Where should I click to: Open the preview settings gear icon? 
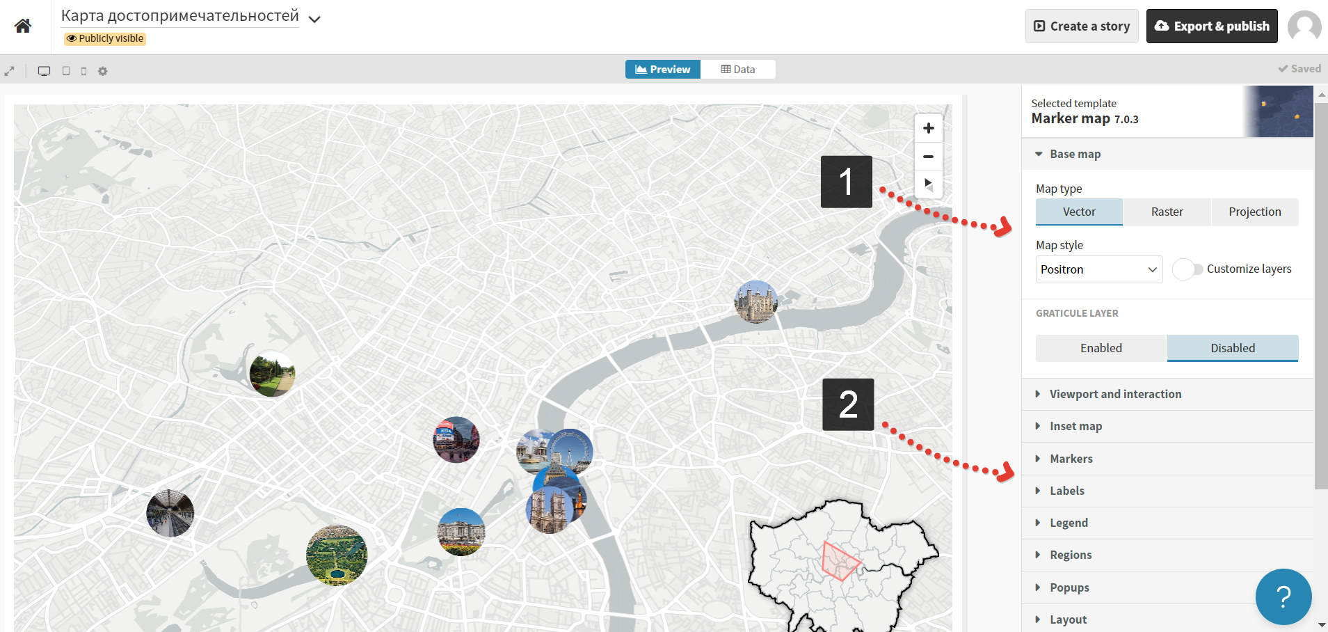pyautogui.click(x=103, y=71)
